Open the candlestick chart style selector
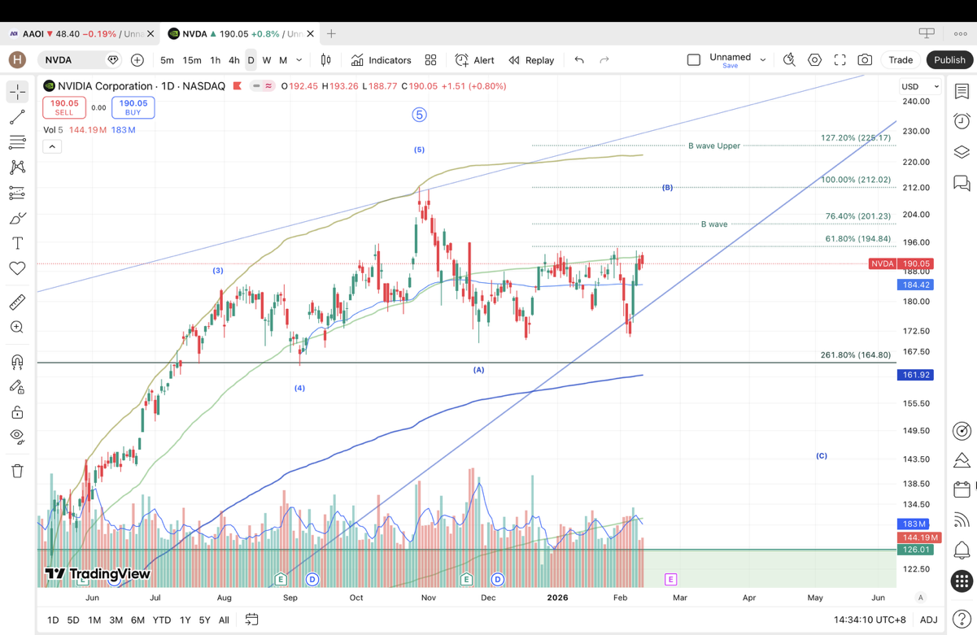This screenshot has width=977, height=635. pyautogui.click(x=325, y=60)
